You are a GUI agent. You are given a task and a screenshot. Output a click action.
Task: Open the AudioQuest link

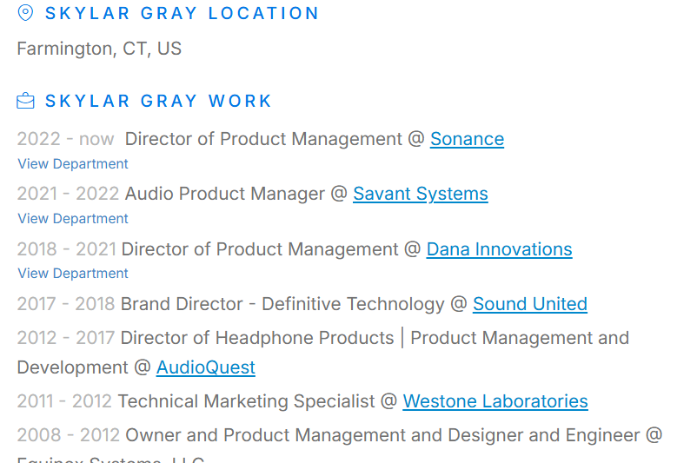click(205, 367)
